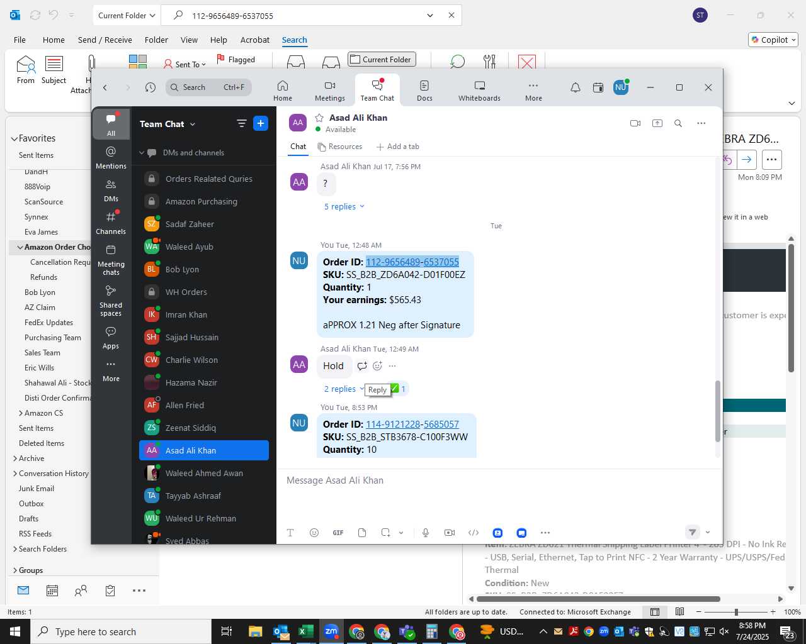
Task: Record an audio message with microphone icon
Action: point(426,533)
